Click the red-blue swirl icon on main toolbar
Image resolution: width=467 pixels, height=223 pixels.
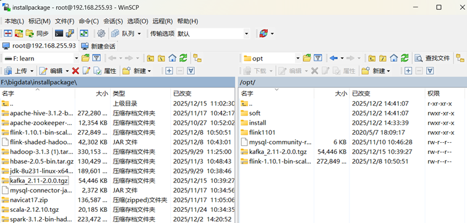tap(263, 33)
